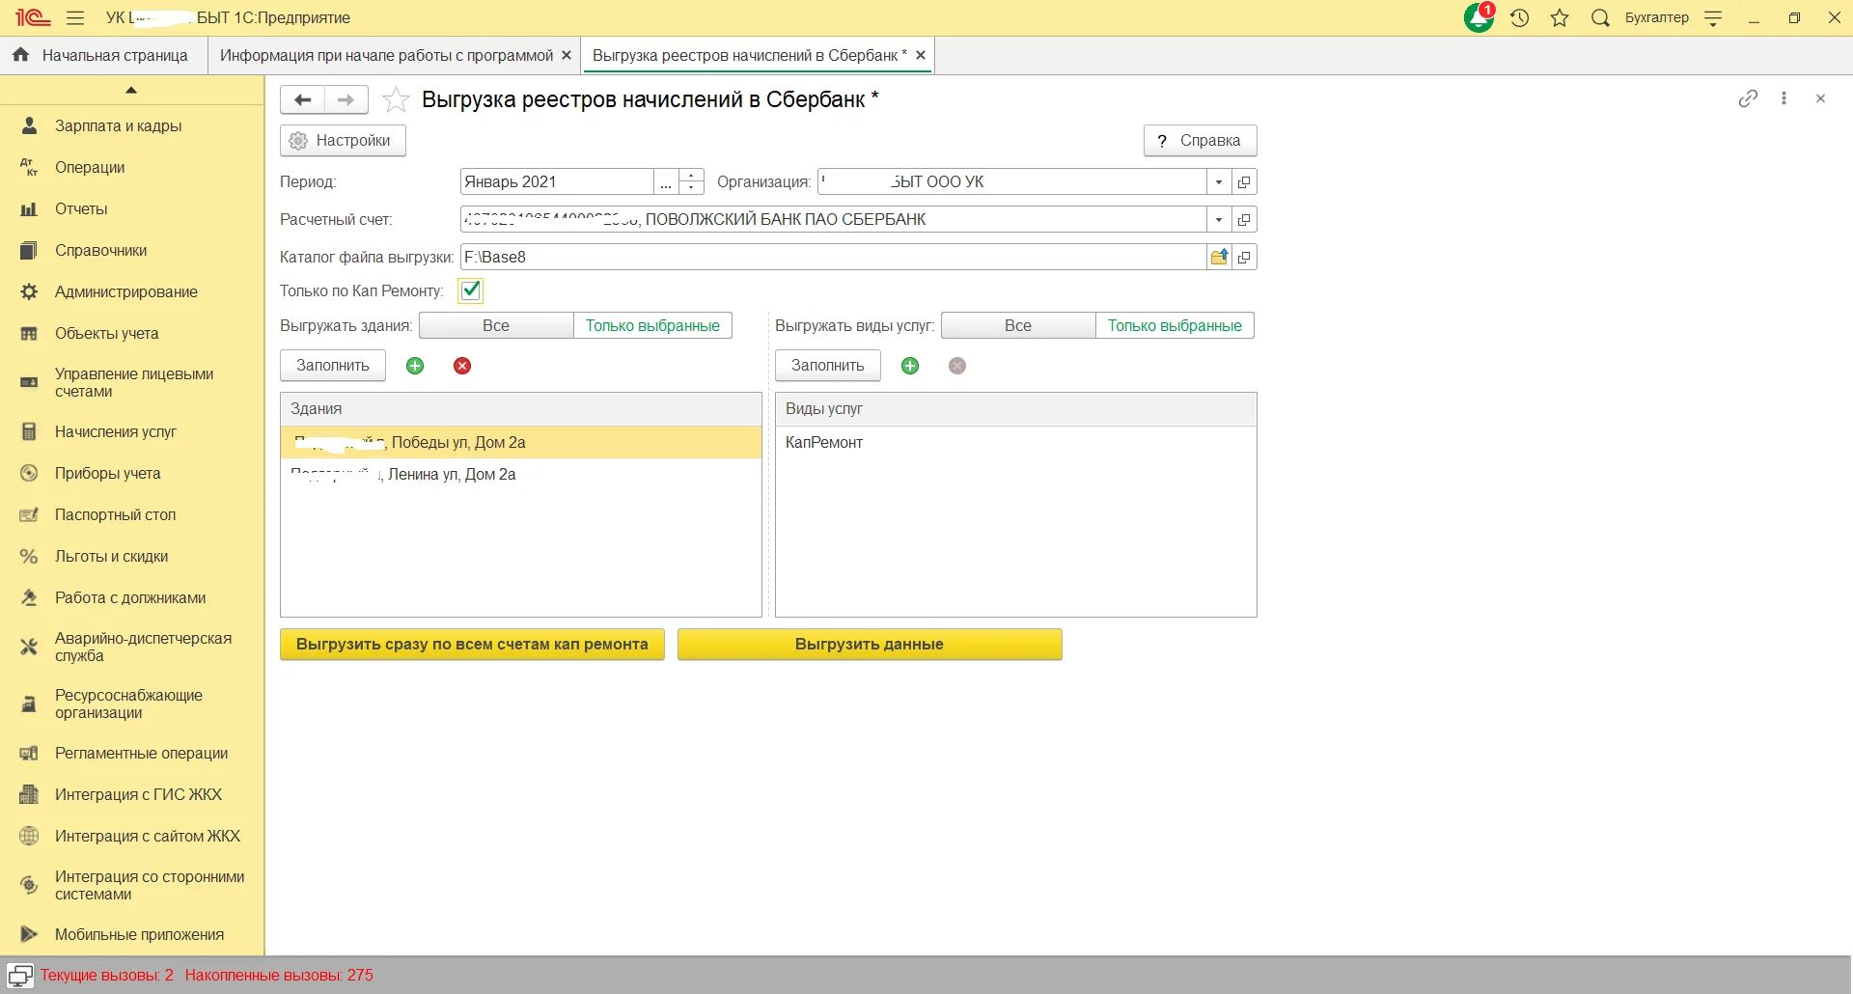Open Работа с должниками section

pyautogui.click(x=130, y=597)
